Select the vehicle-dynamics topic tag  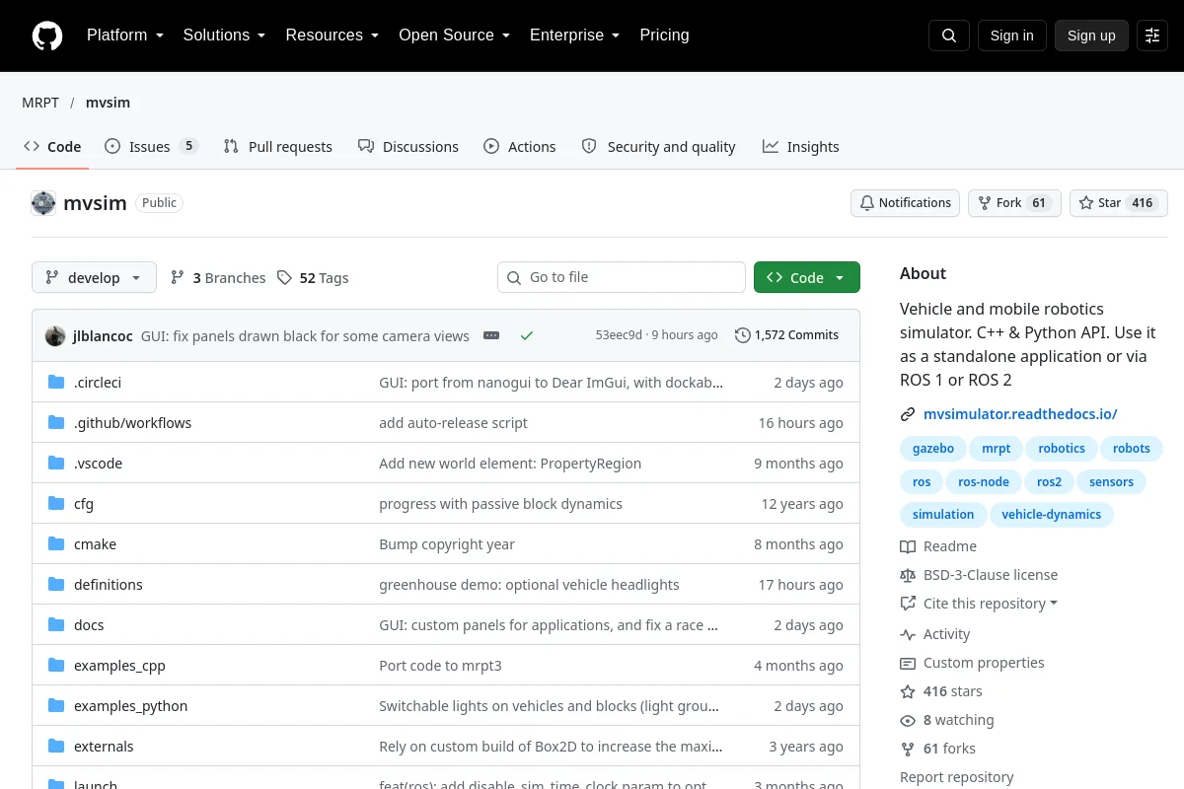[x=1052, y=515]
